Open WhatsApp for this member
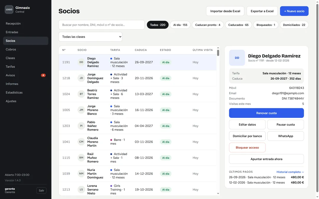Image resolution: width=319 pixels, height=199 pixels. (285, 136)
